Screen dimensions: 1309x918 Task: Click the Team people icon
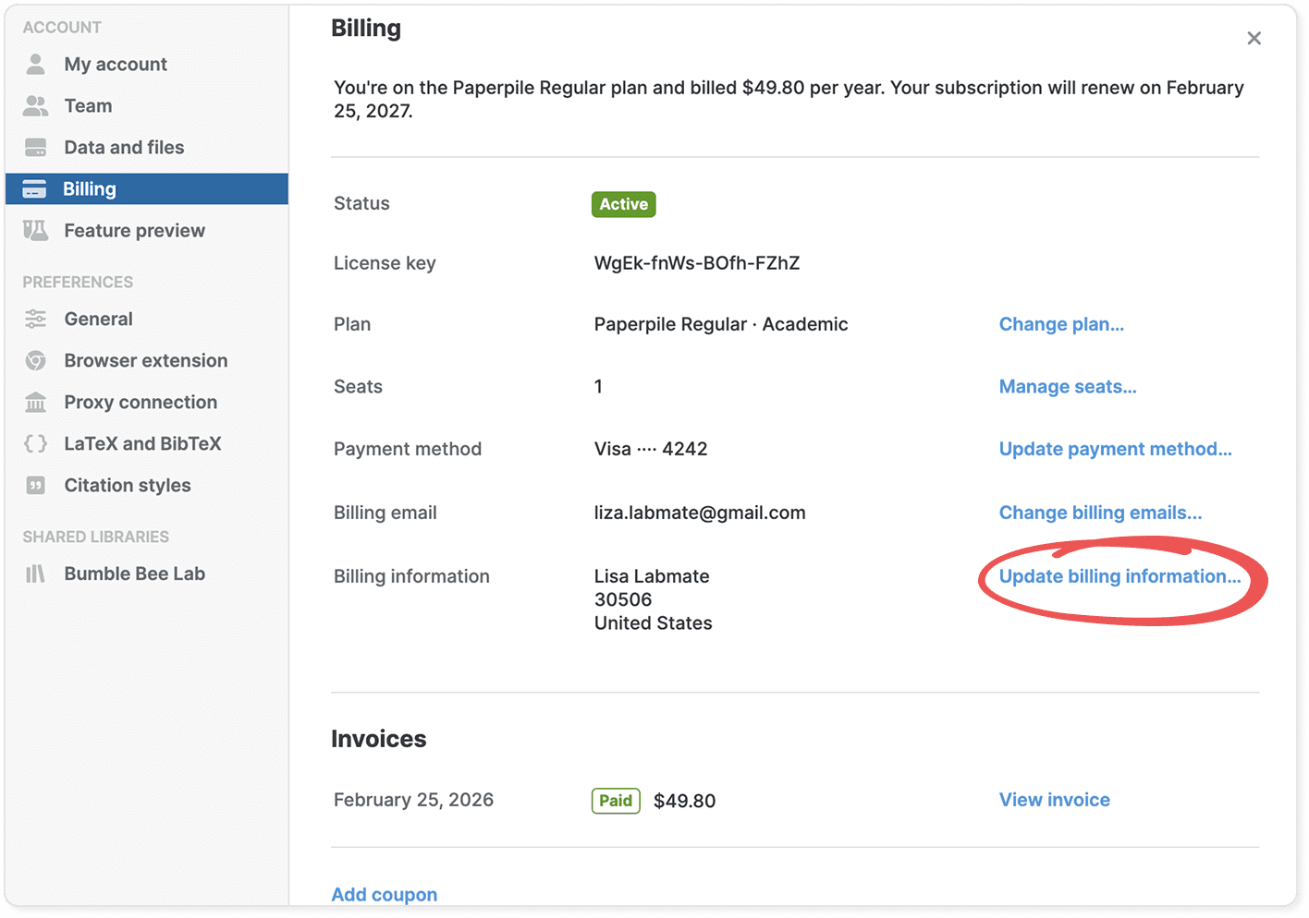pyautogui.click(x=36, y=106)
